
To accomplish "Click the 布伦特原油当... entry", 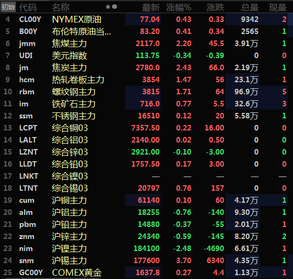I will [x=81, y=31].
